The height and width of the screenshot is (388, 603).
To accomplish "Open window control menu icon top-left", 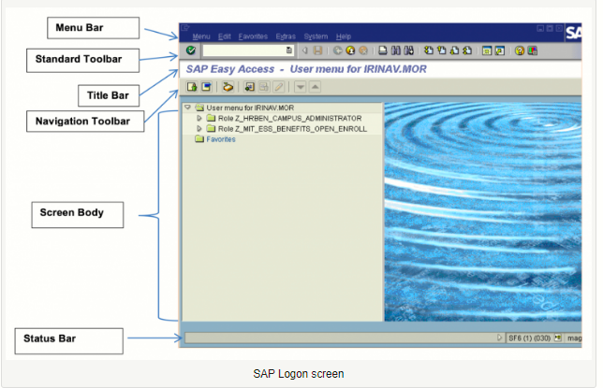I will coord(185,28).
